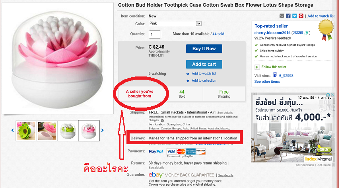
Task: Click the green plus Follow this seller icon
Action: point(257,67)
